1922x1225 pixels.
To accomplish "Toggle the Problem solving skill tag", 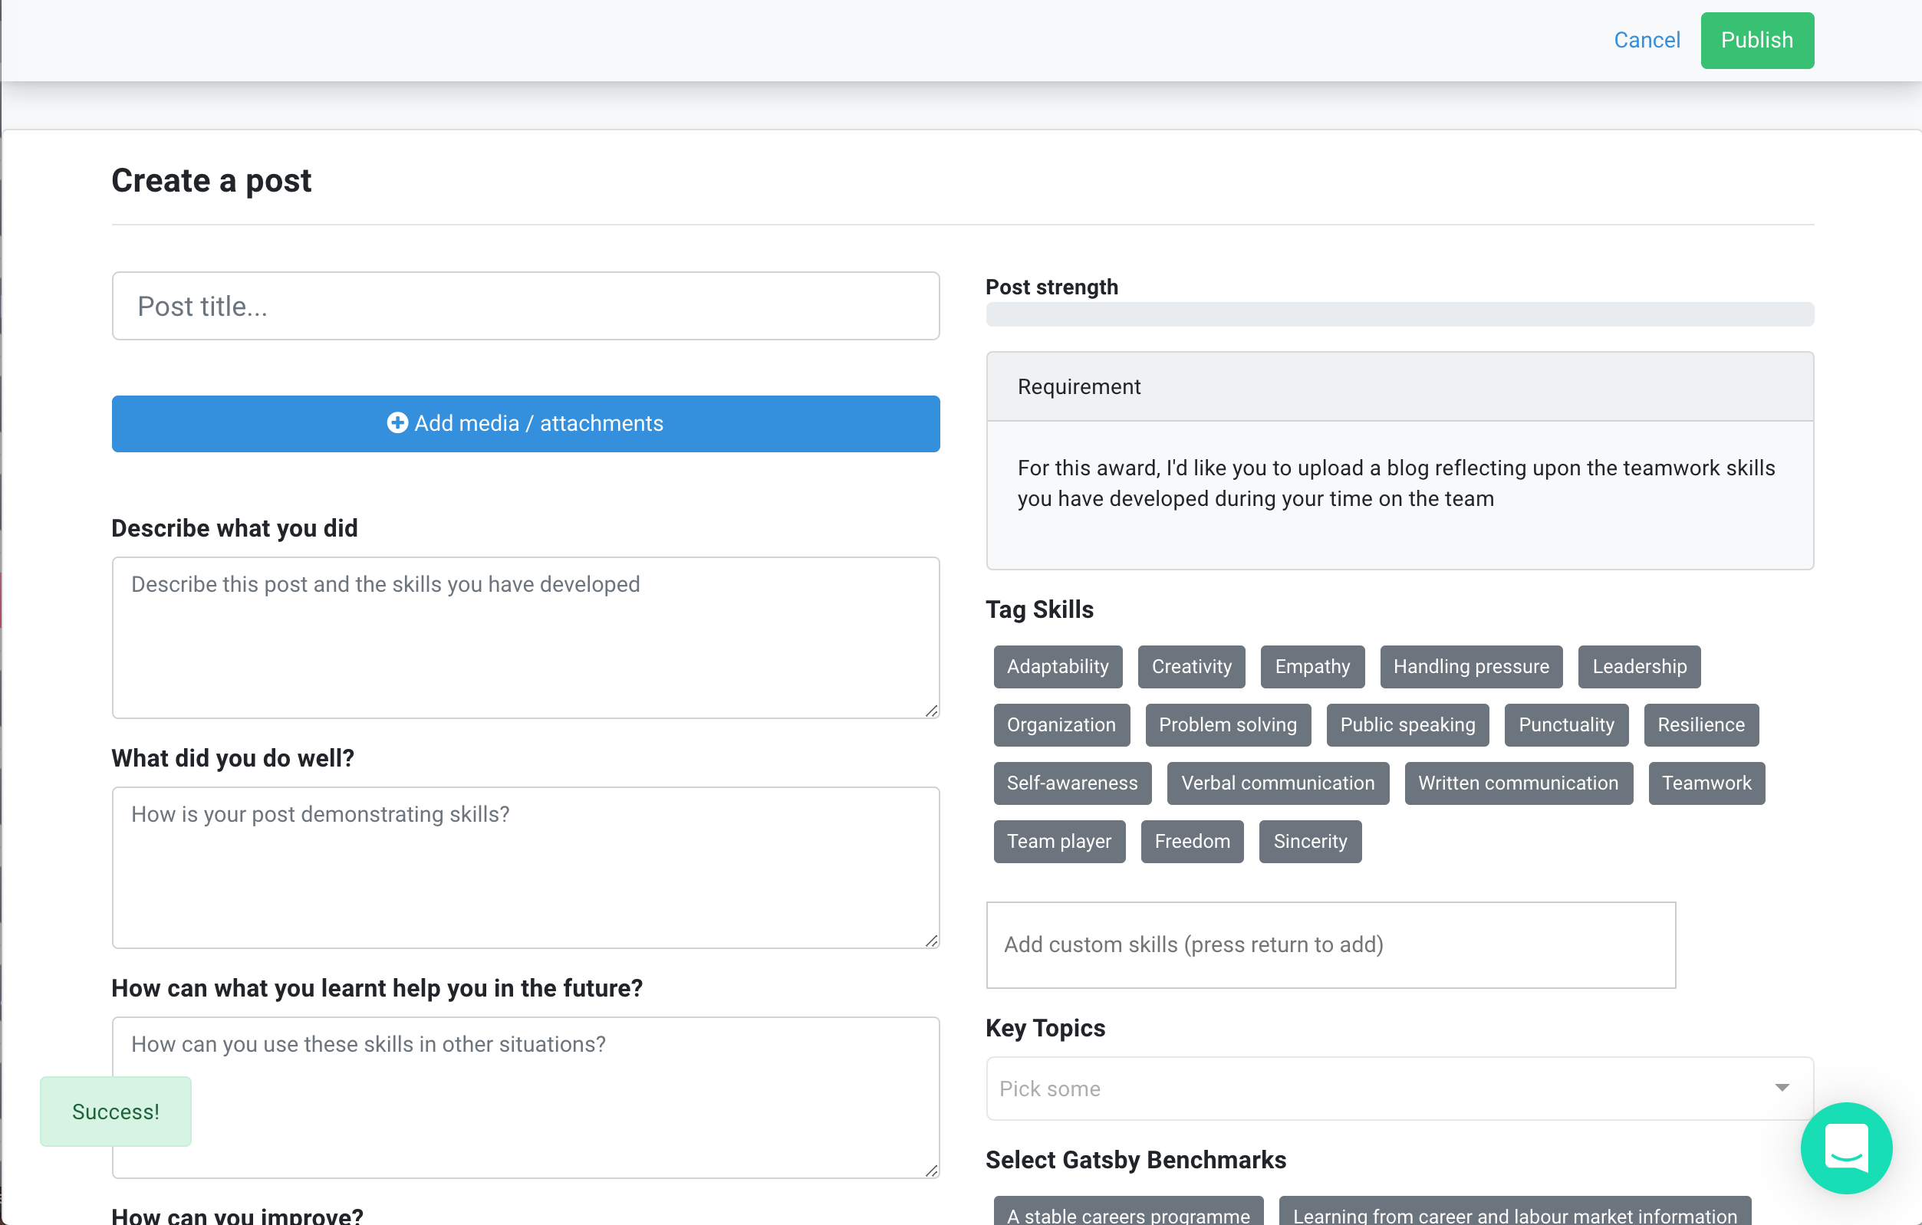I will click(1228, 724).
